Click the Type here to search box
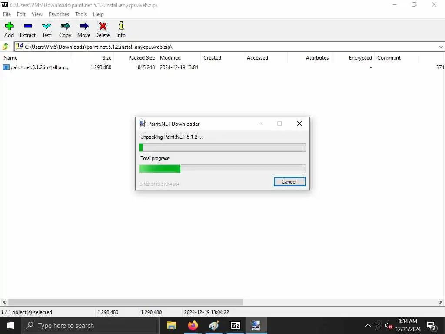The width and height of the screenshot is (445, 334). click(90, 325)
